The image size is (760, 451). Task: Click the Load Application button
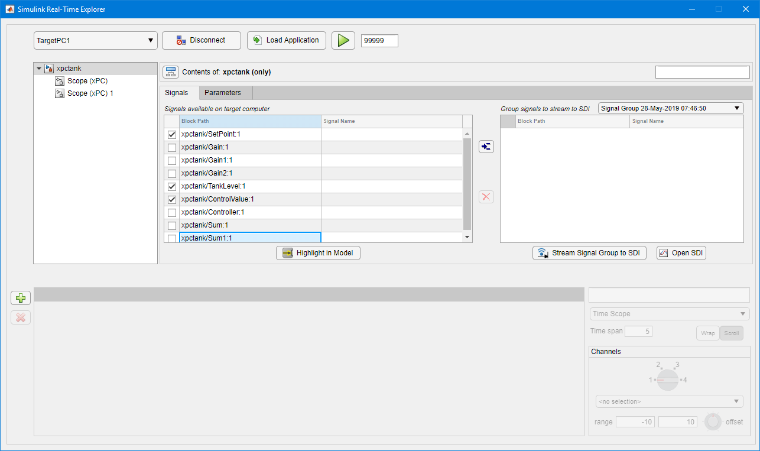point(287,40)
